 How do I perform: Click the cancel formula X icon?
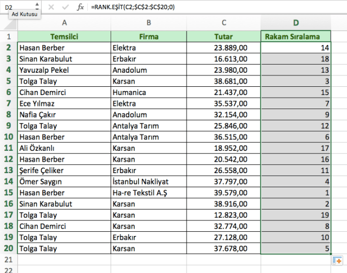click(x=51, y=7)
